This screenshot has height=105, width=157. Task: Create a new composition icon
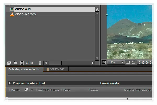[x=22, y=63]
